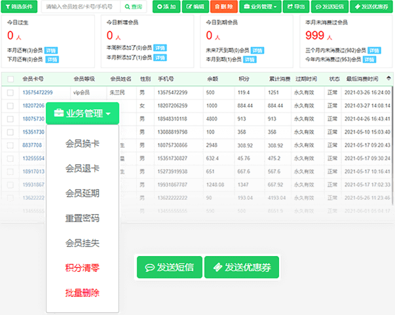395x315 pixels.
Task: Collapse the large 业务管理 dropdown
Action: 82,113
